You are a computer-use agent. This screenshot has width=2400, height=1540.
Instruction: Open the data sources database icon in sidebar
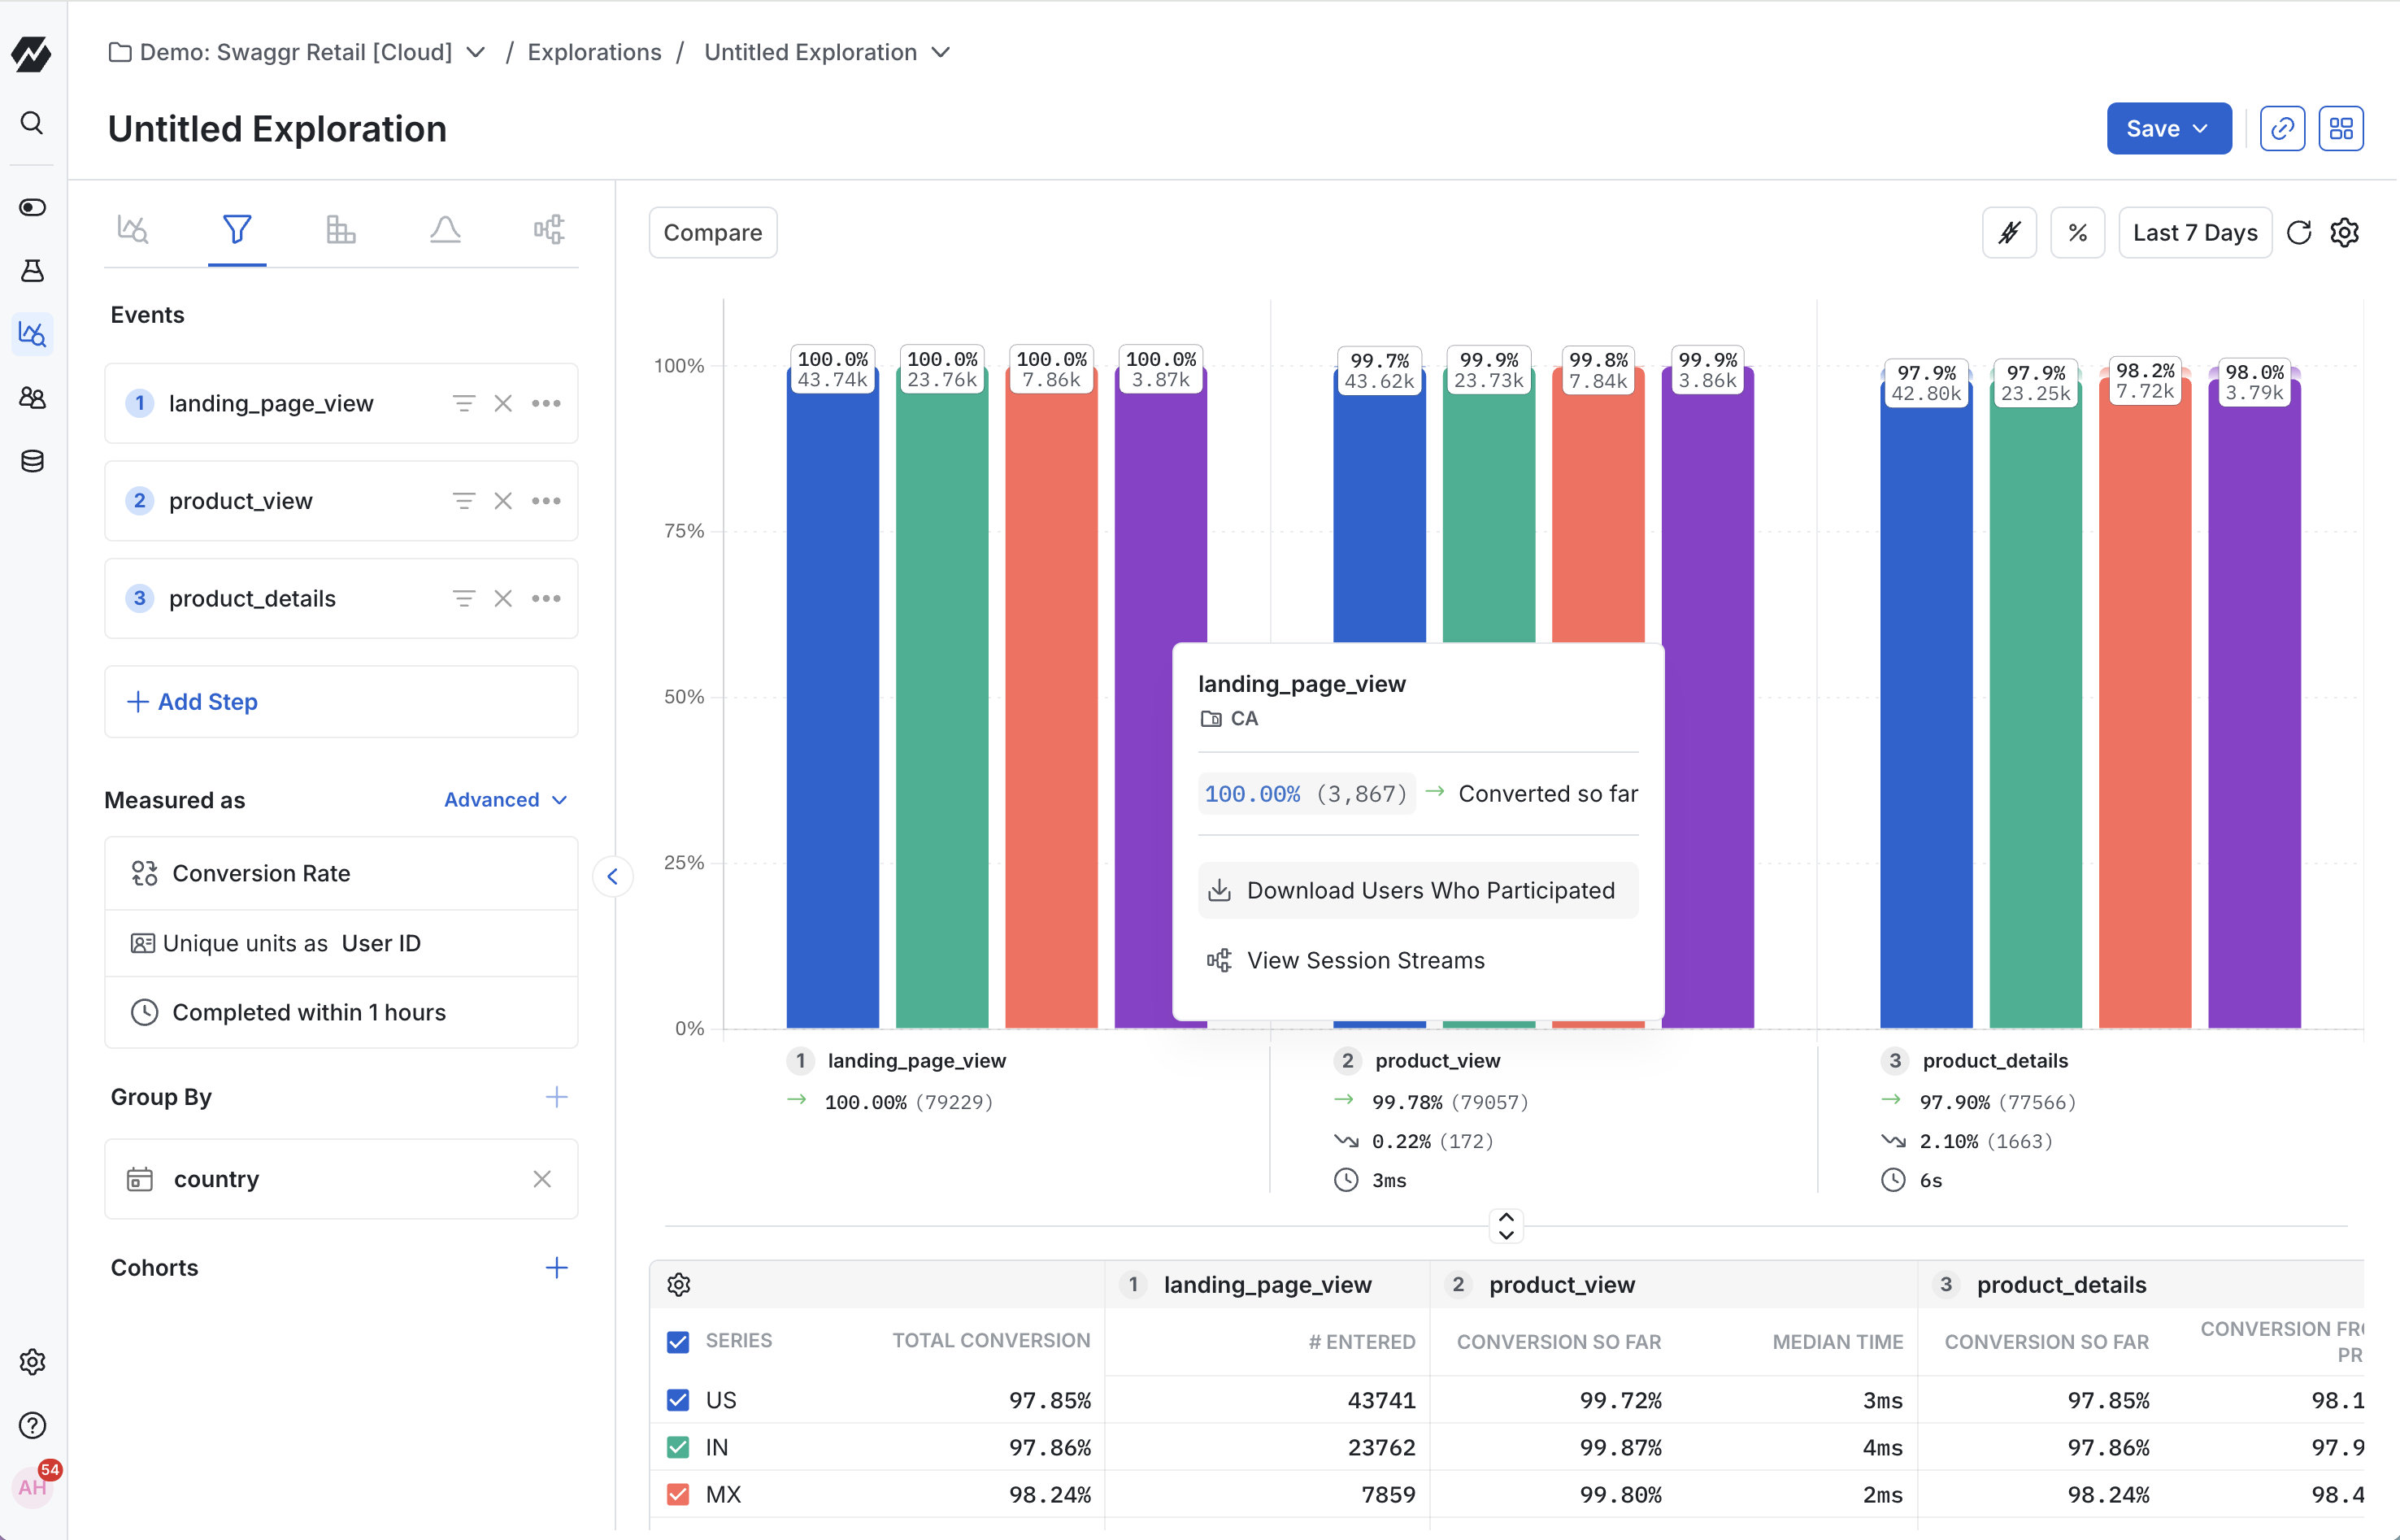32,461
